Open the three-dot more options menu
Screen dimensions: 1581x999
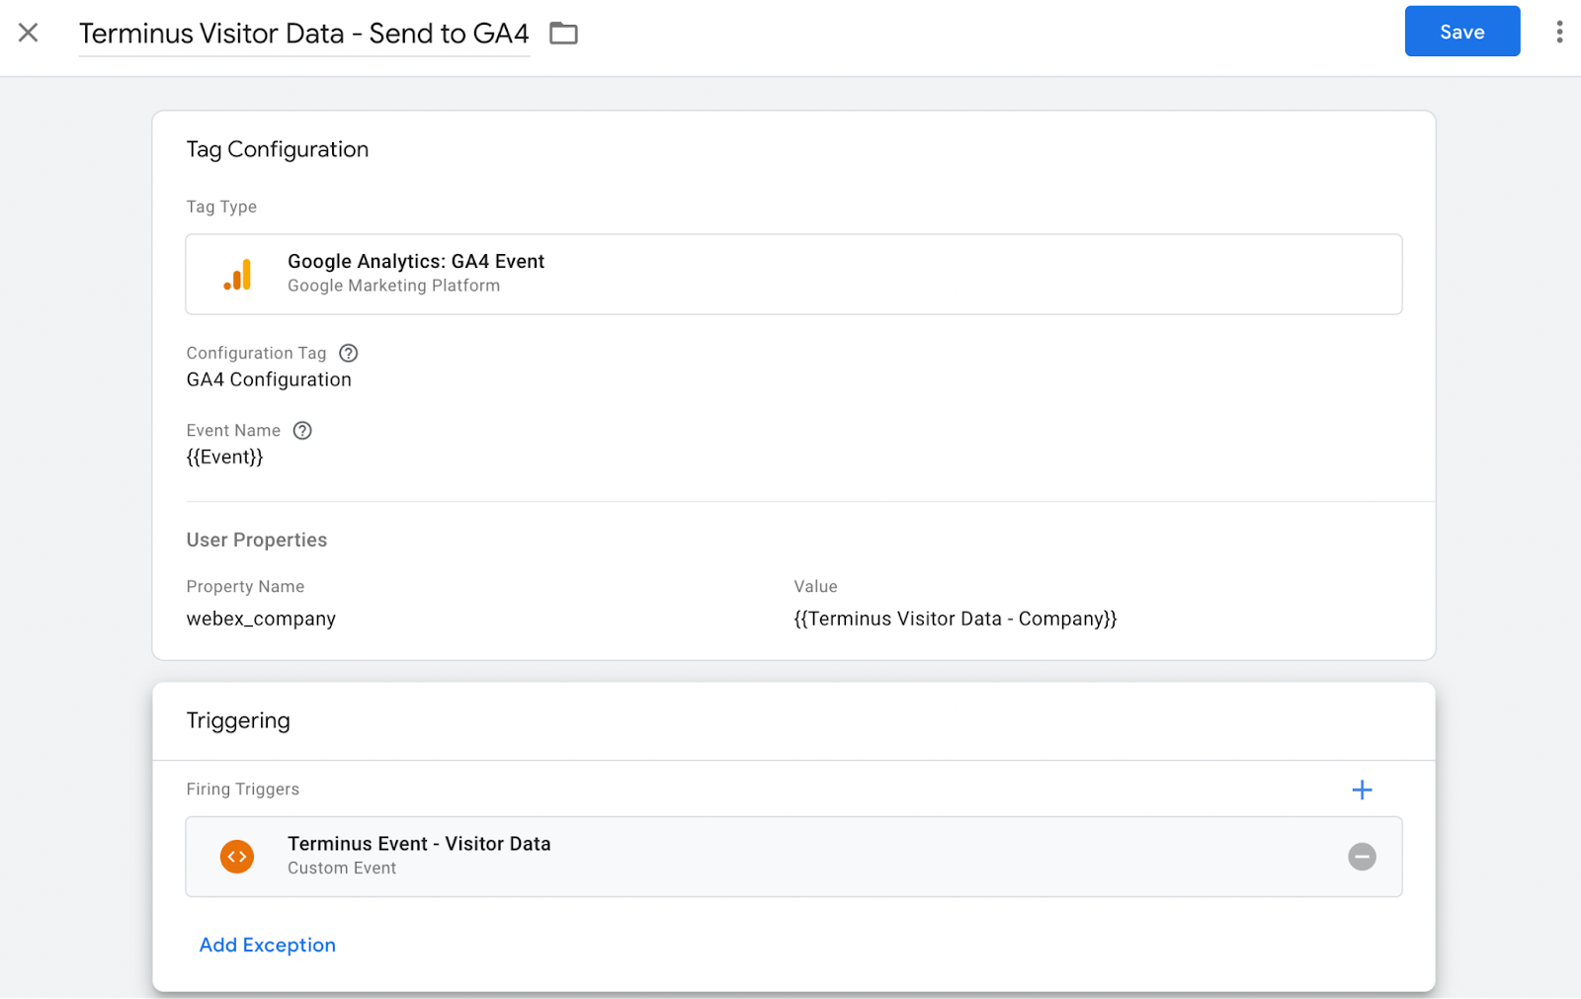point(1559,32)
